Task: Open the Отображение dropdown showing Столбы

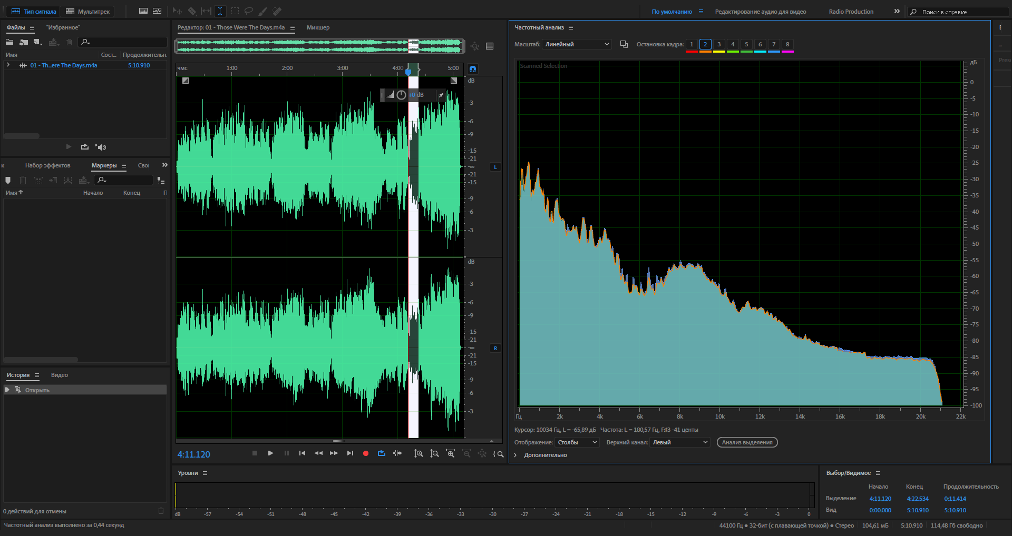Action: click(x=577, y=442)
